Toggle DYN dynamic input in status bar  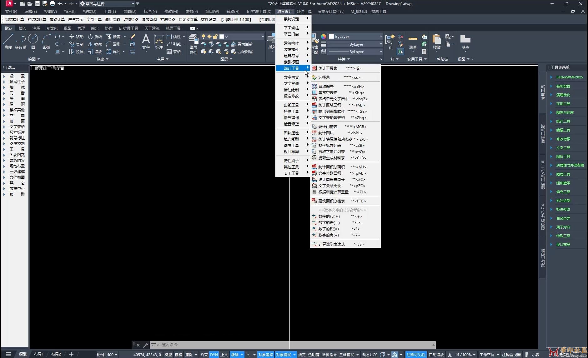click(214, 355)
